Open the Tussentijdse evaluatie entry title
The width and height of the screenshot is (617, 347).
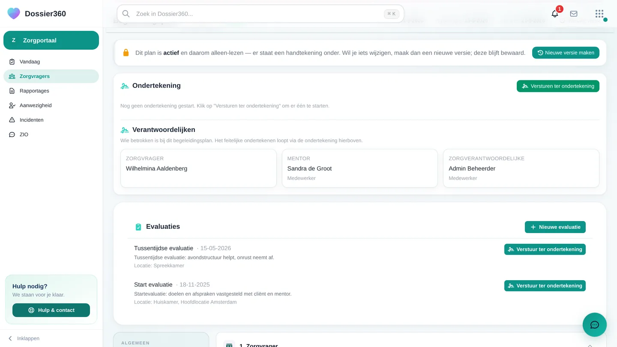[164, 248]
